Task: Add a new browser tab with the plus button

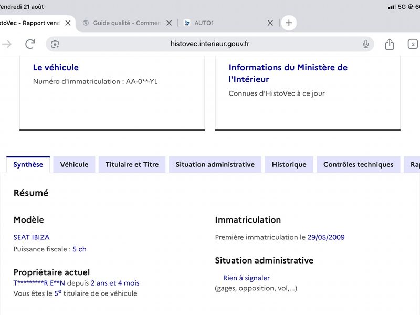Action: [x=289, y=23]
